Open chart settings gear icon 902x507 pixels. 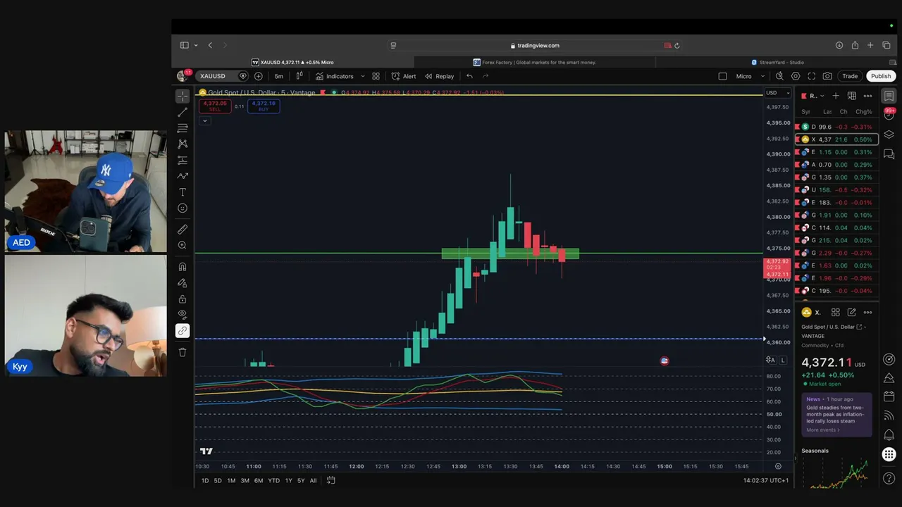click(796, 76)
